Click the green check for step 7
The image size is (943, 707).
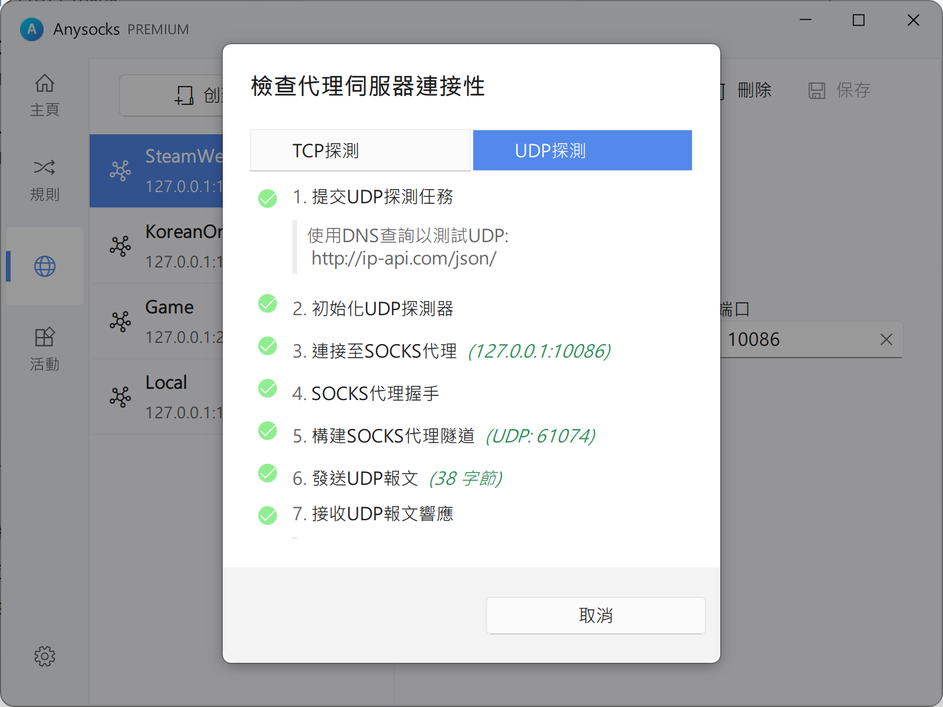click(268, 515)
